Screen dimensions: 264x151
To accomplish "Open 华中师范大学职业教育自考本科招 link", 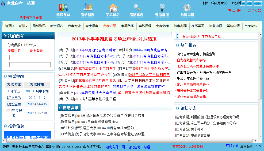I will (x=144, y=93).
